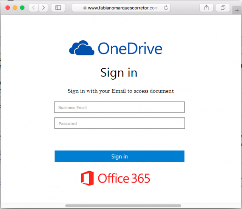Click the OneDrive wordmark text
This screenshot has width=242, height=209.
(x=130, y=49)
